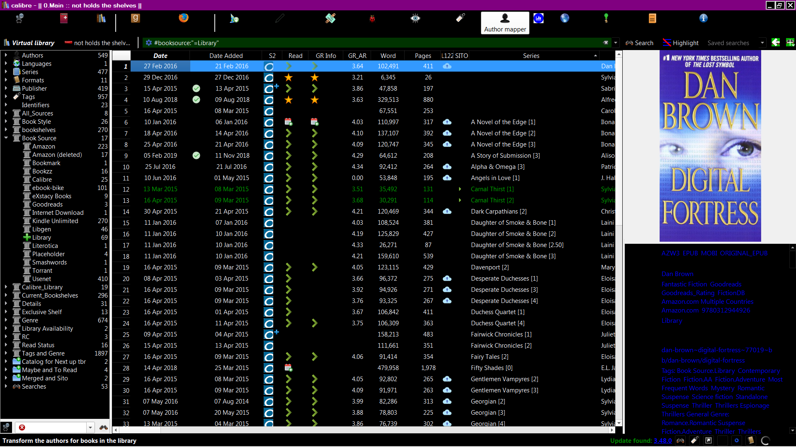This screenshot has width=796, height=447.
Task: Click the blue info icon in toolbar
Action: [x=703, y=18]
